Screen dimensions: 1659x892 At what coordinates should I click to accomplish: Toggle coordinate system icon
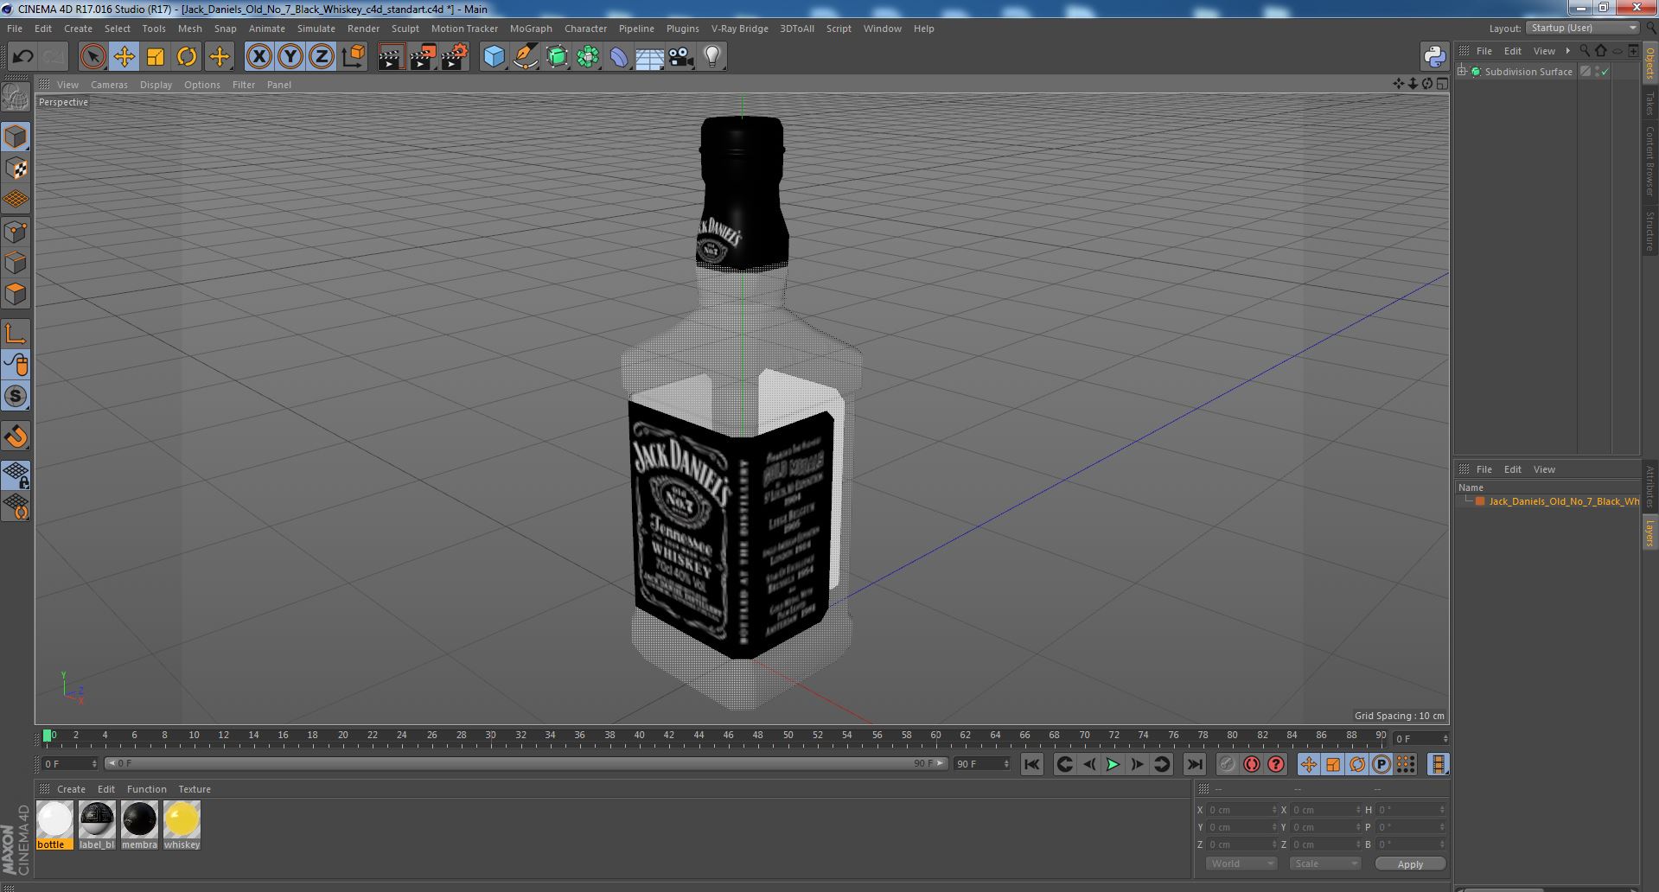click(x=354, y=57)
